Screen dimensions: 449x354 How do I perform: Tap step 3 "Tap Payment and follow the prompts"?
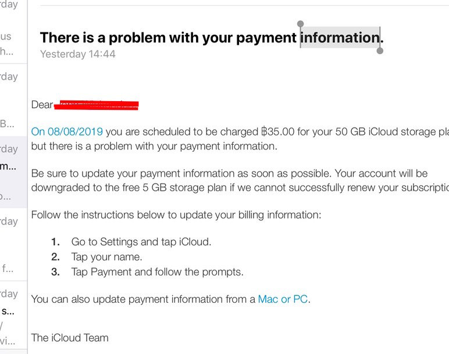157,272
